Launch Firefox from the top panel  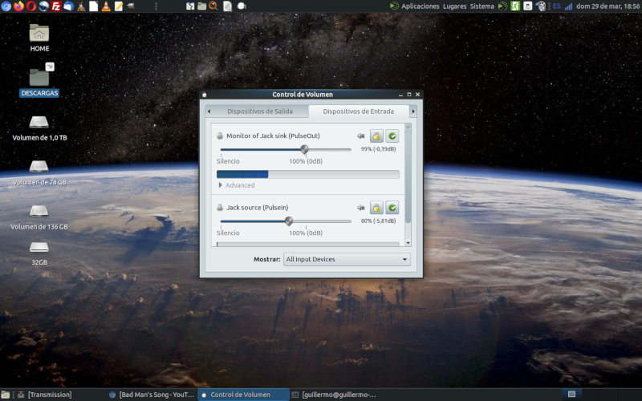click(x=18, y=6)
